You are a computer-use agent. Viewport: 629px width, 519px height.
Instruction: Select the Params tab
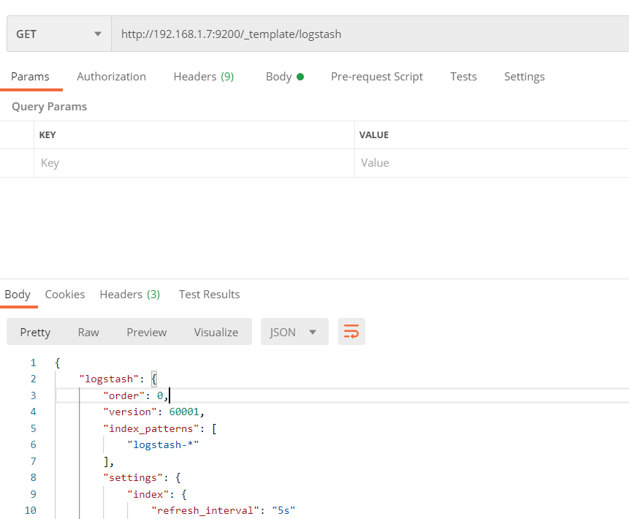(x=30, y=76)
